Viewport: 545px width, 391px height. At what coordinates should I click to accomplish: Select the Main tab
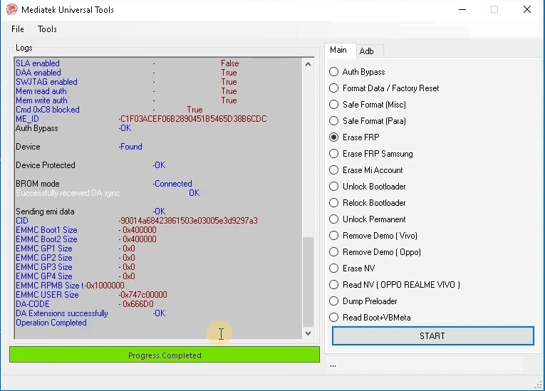pos(338,50)
